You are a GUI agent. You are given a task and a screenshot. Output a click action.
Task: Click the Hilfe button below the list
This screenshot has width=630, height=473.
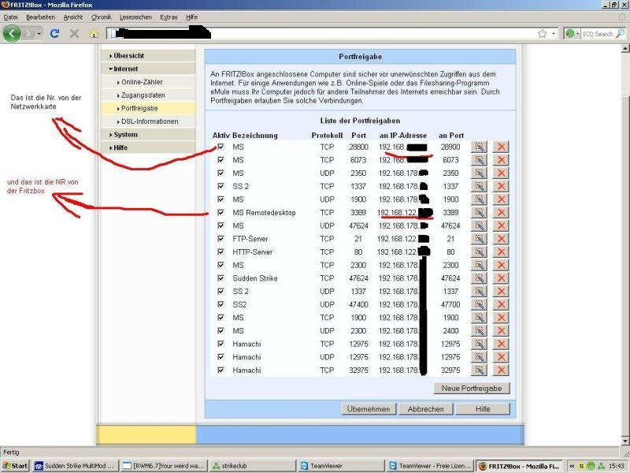pos(483,409)
